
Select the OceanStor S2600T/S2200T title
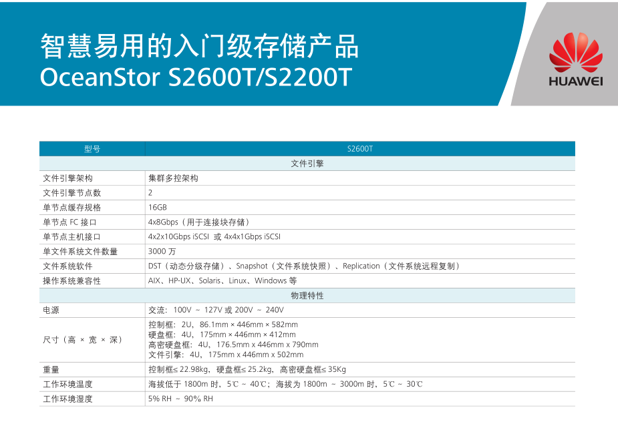195,77
